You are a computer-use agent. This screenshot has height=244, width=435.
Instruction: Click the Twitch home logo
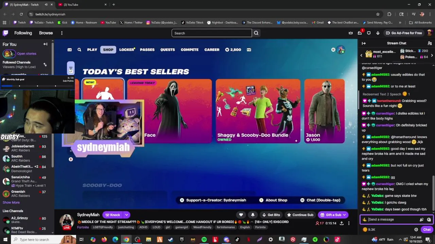(x=5, y=33)
